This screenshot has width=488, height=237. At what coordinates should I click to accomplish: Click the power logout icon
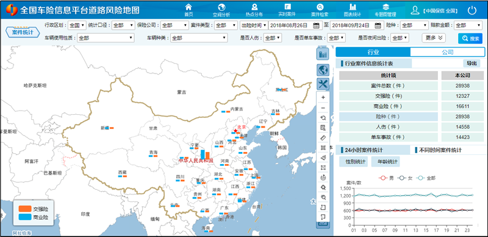(x=472, y=10)
